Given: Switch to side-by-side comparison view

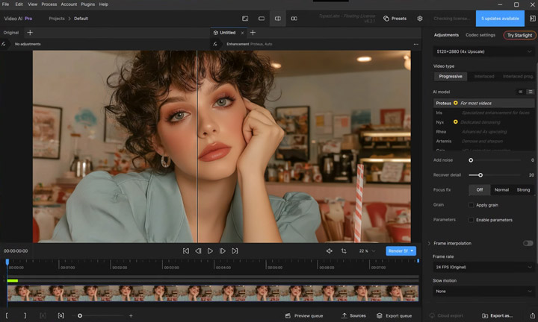Looking at the screenshot, I should tap(294, 18).
